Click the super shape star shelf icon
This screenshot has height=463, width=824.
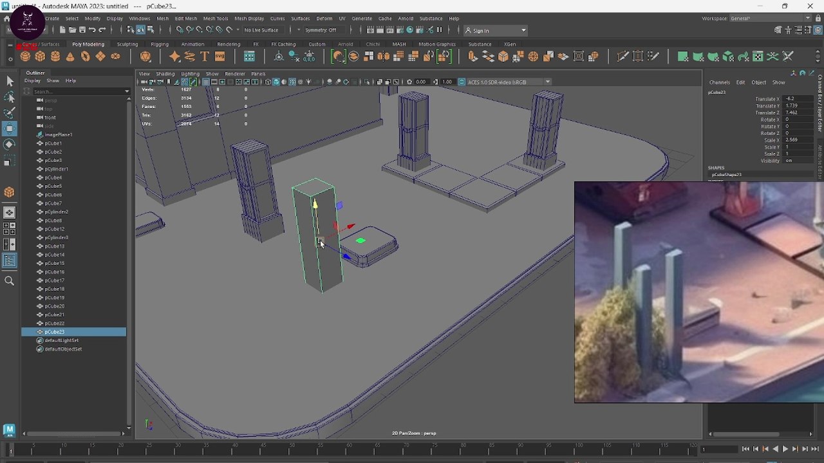[174, 57]
